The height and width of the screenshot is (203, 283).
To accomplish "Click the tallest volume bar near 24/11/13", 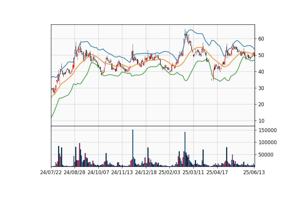I will (x=133, y=148).
